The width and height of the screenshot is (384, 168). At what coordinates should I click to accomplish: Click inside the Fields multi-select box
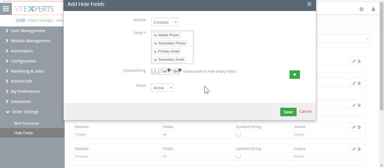pos(172,47)
